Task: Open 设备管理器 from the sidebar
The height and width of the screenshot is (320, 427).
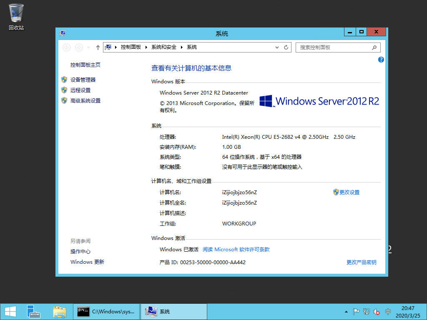Action: tap(83, 80)
